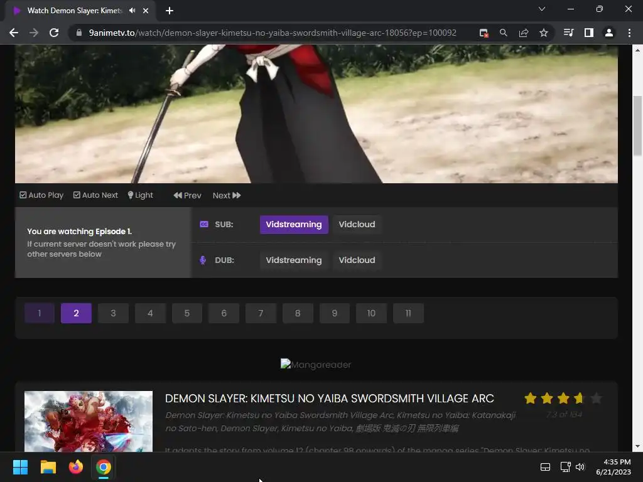Screen dimensions: 643x482
Task: Open the network icon in the system tray
Action: [x=566, y=467]
